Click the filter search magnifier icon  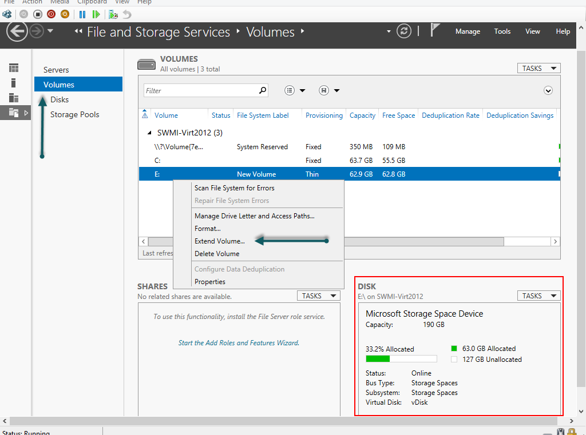pos(263,90)
